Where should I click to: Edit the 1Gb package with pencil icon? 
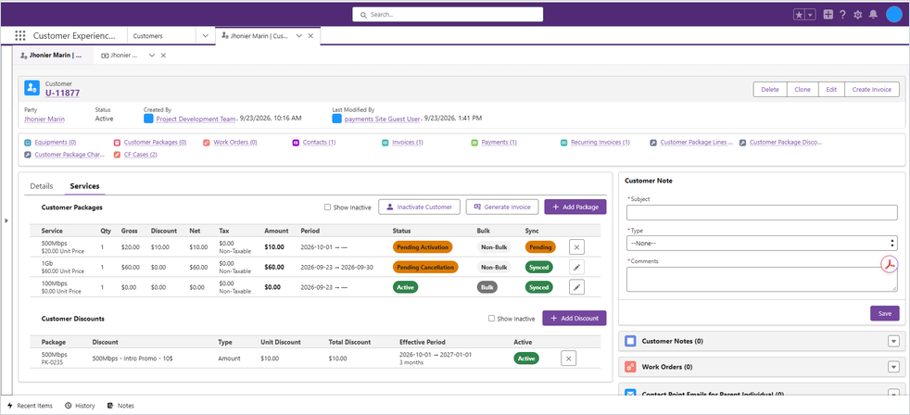coord(576,268)
